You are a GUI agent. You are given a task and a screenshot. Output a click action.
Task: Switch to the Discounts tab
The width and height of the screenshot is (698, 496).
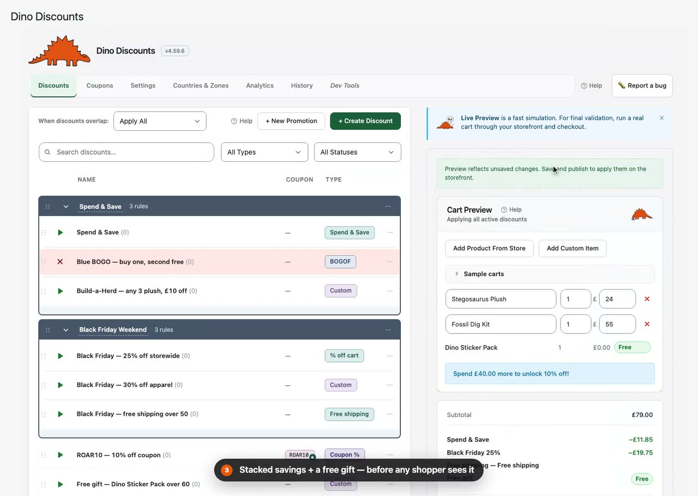pyautogui.click(x=53, y=86)
